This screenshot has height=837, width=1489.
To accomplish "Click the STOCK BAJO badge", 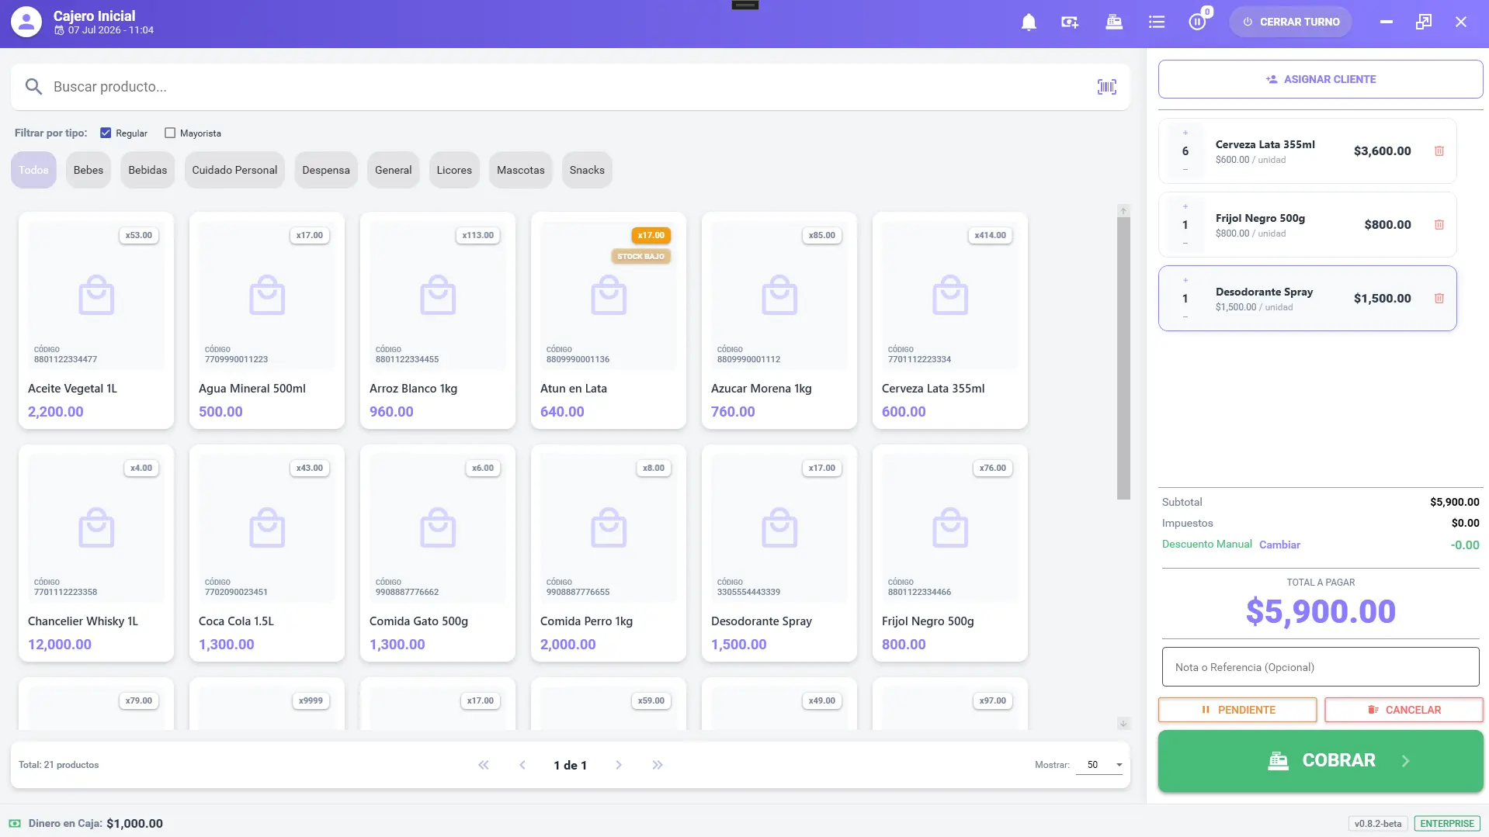I will tap(640, 257).
